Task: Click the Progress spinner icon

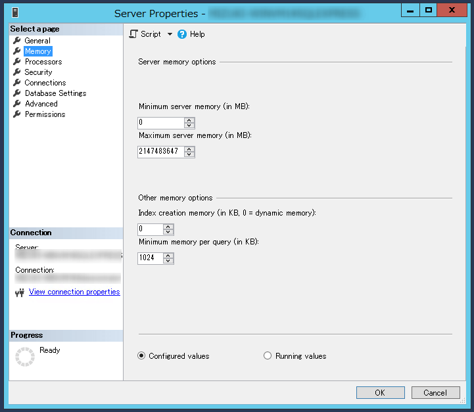Action: click(x=25, y=357)
